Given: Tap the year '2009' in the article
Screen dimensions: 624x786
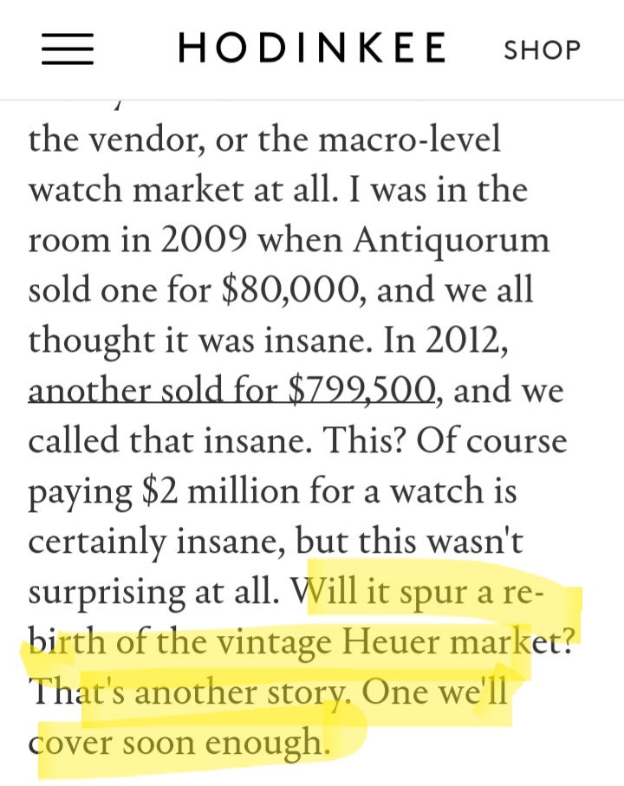Looking at the screenshot, I should click(203, 240).
